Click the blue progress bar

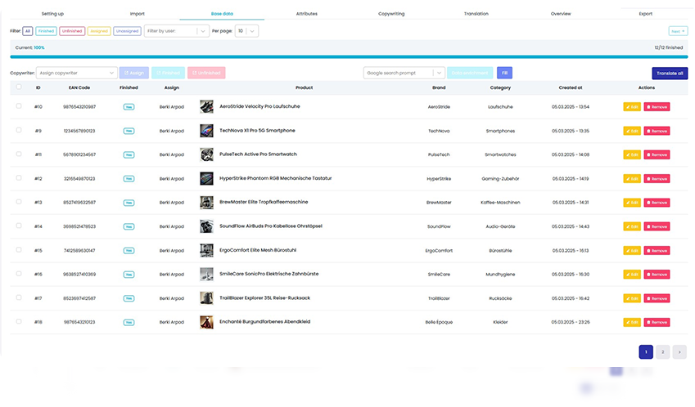[x=347, y=57]
